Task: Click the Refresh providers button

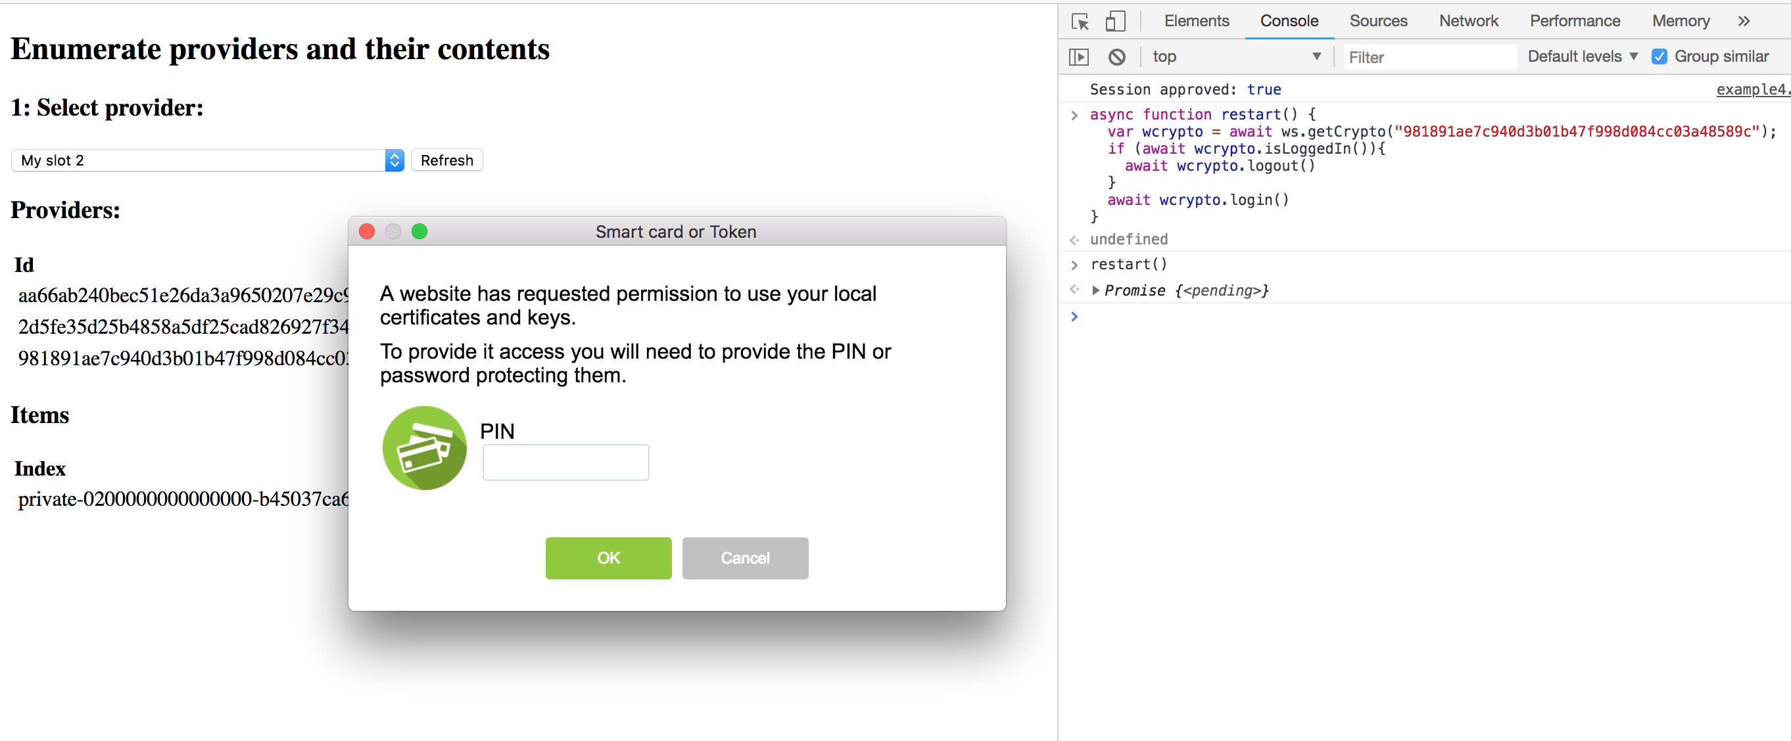Action: (x=446, y=160)
